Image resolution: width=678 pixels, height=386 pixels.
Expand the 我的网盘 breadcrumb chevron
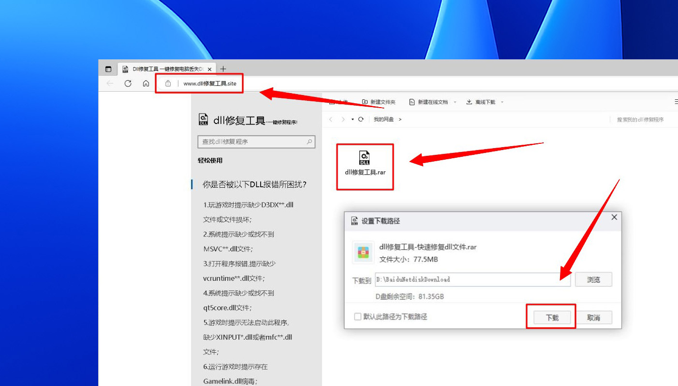401,119
